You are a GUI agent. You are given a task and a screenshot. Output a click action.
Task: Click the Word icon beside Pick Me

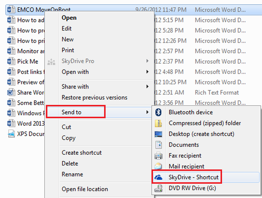point(11,61)
